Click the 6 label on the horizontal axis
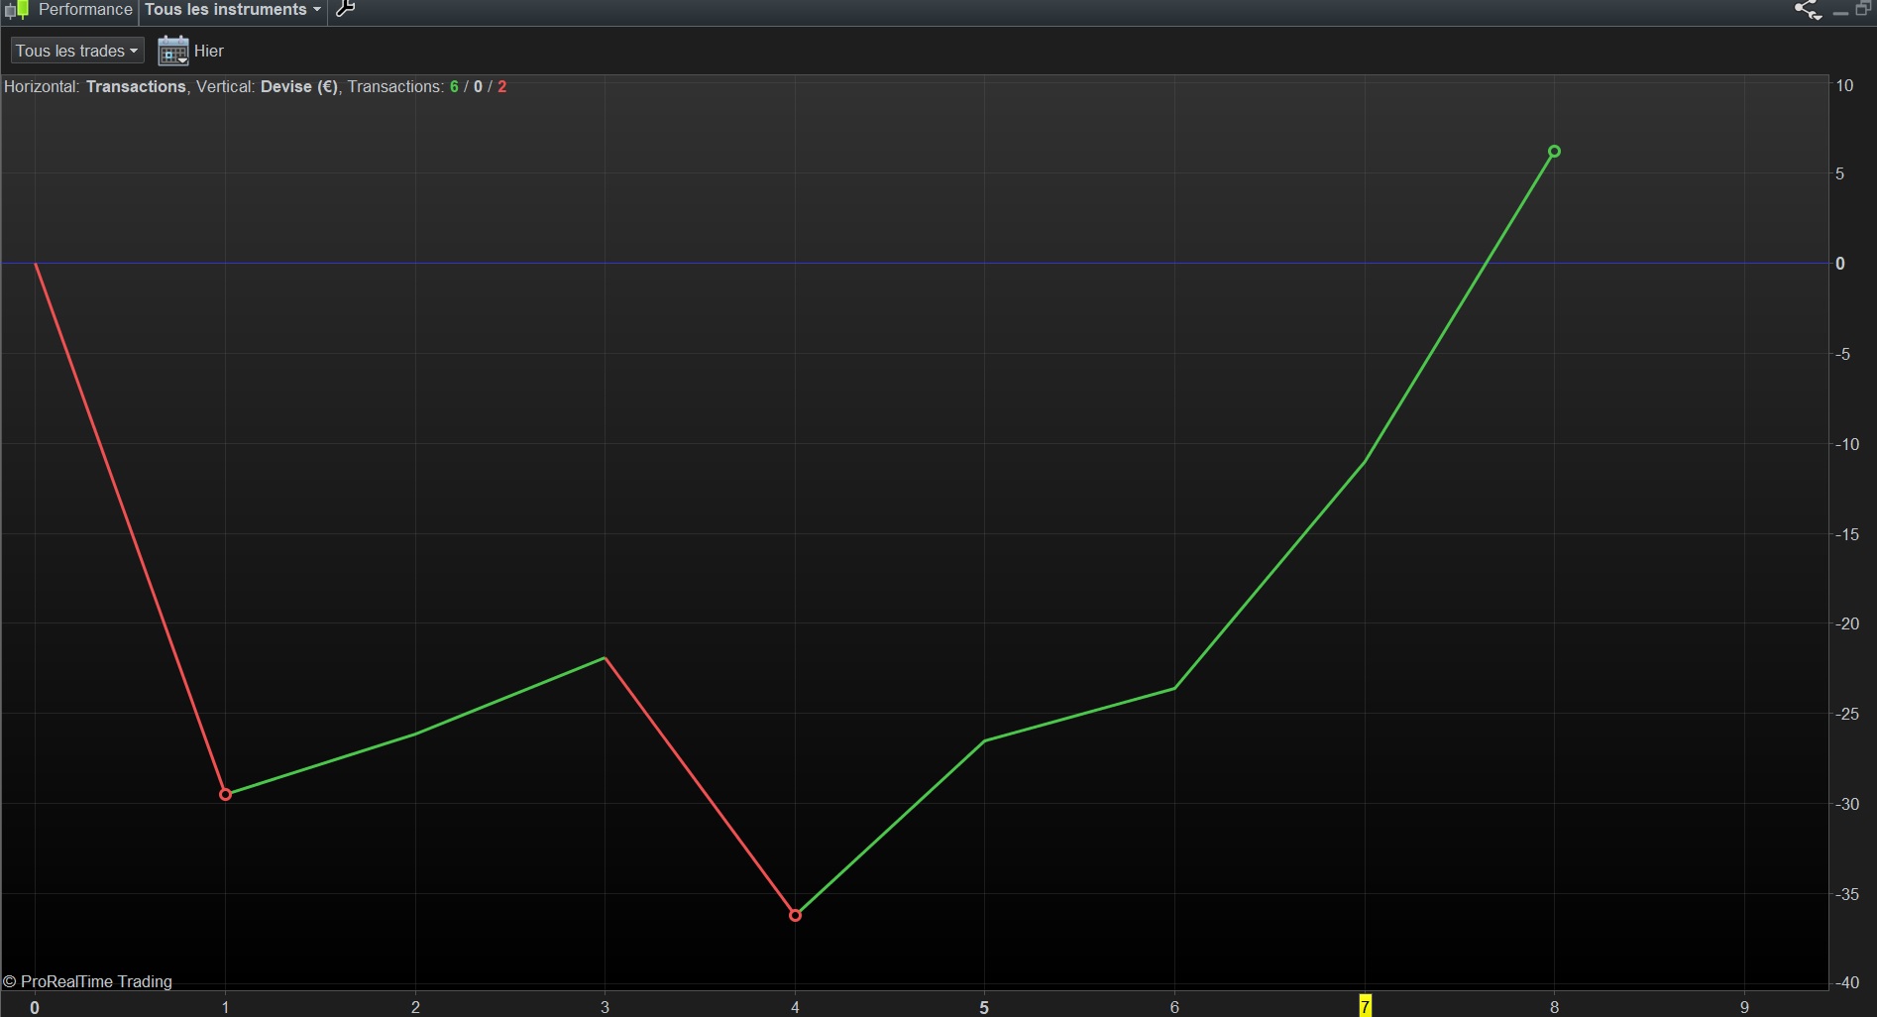1877x1017 pixels. (x=1174, y=1007)
